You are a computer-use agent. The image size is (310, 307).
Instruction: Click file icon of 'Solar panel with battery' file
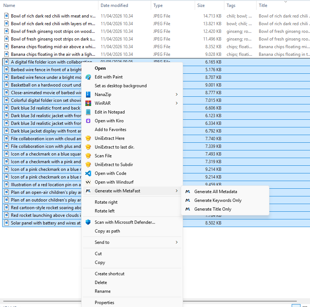(7, 223)
